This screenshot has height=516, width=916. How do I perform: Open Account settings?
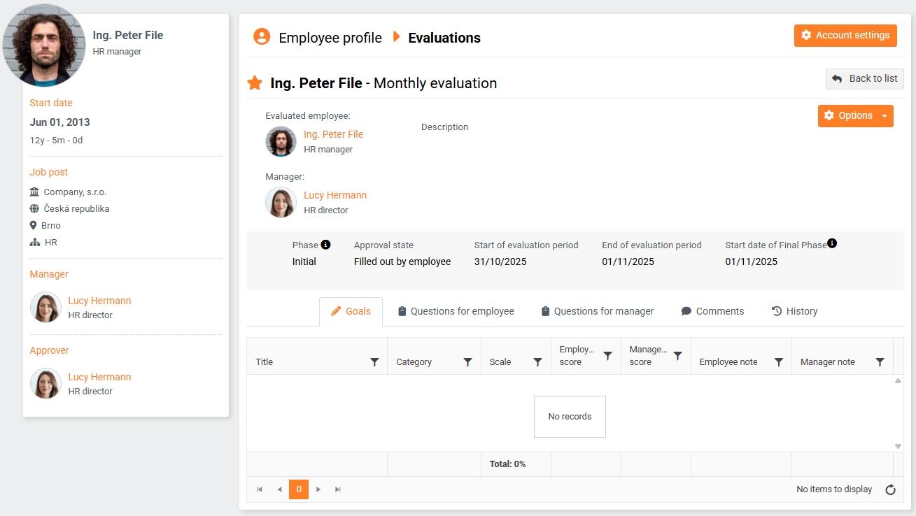[845, 36]
